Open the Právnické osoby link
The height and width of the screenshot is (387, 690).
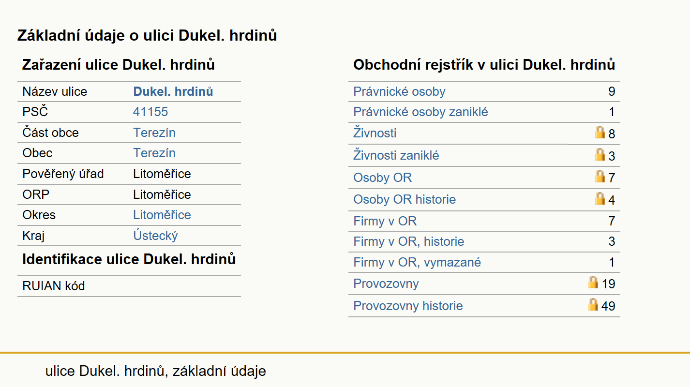tap(399, 92)
